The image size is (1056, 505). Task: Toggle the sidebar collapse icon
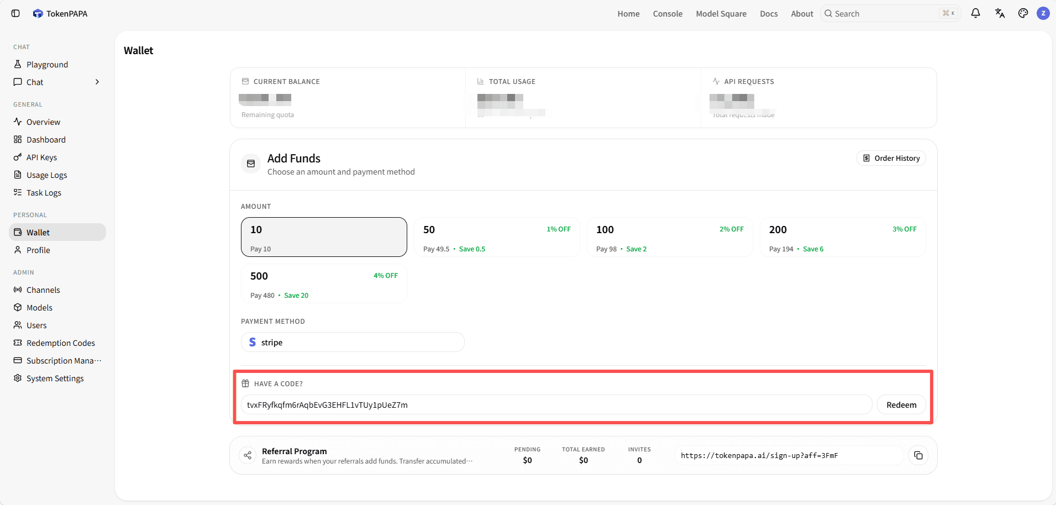coord(15,13)
